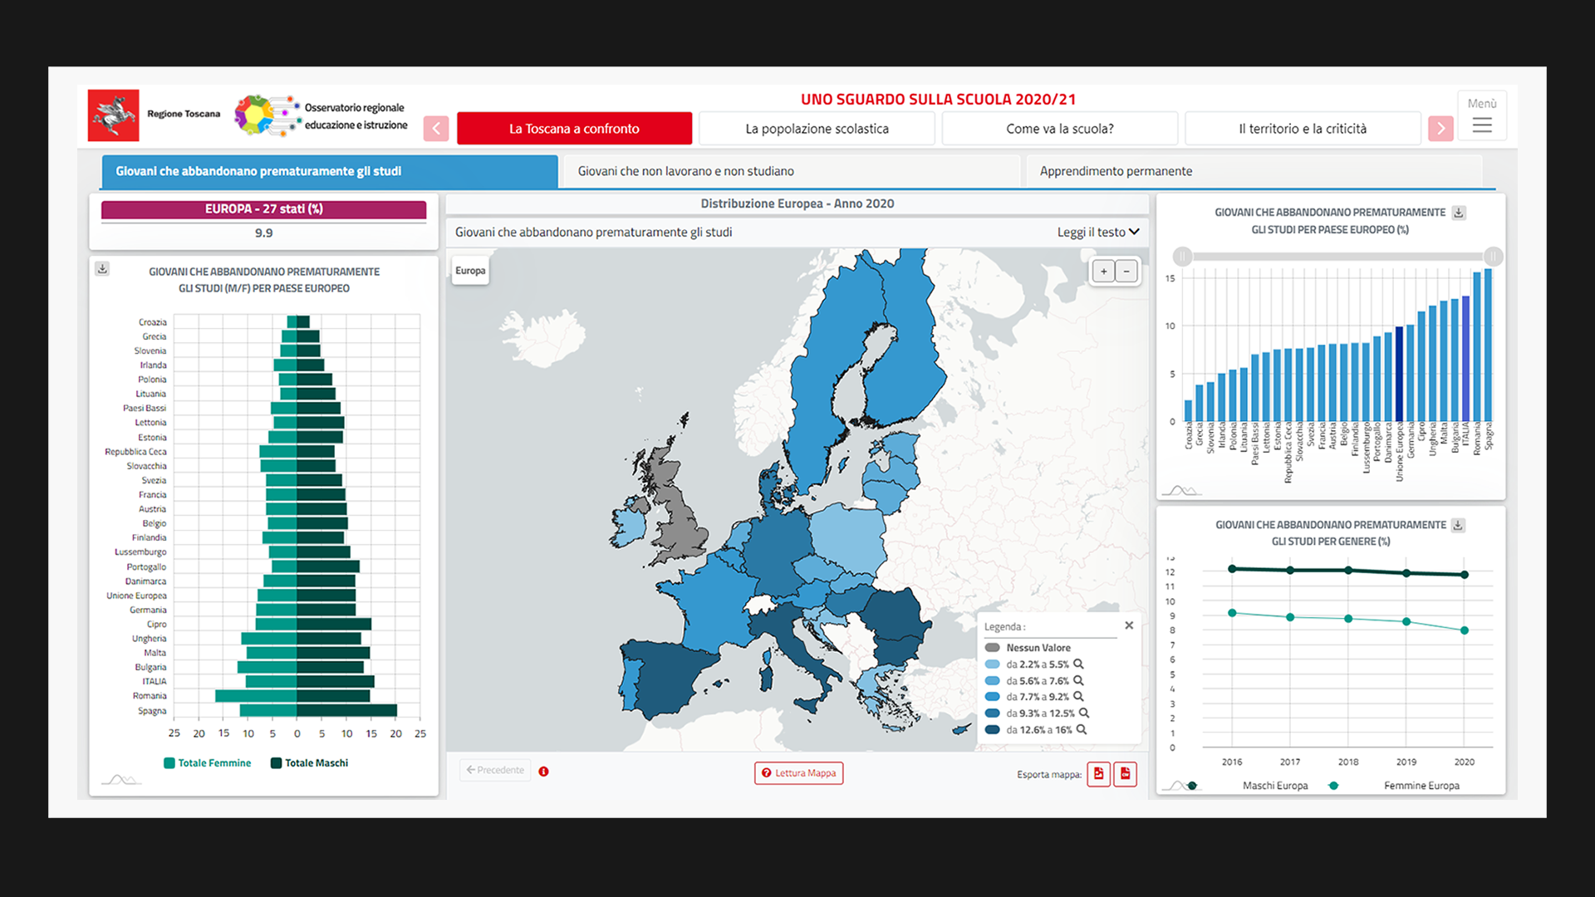The height and width of the screenshot is (897, 1595).
Task: Export map as image file icon
Action: (x=1098, y=773)
